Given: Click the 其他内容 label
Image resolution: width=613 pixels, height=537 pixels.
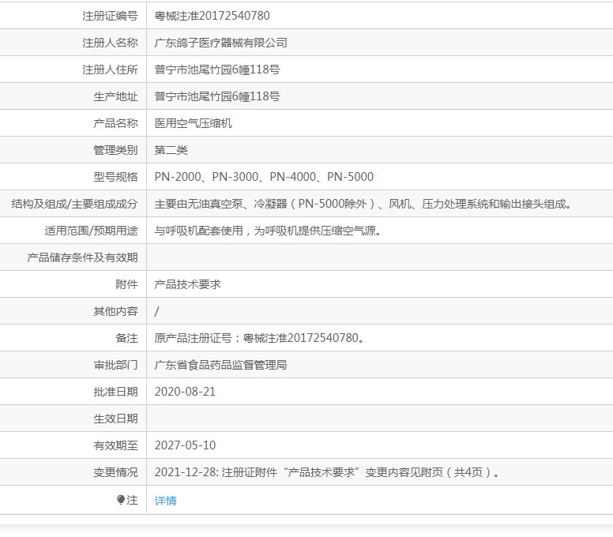Looking at the screenshot, I should (x=115, y=311).
